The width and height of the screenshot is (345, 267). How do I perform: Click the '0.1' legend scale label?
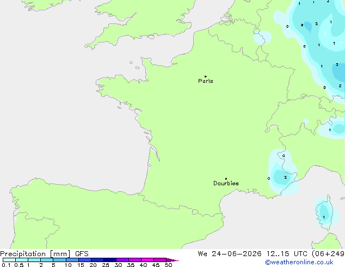click(x=6, y=265)
